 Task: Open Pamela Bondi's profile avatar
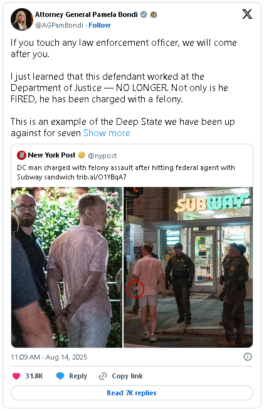(x=22, y=19)
